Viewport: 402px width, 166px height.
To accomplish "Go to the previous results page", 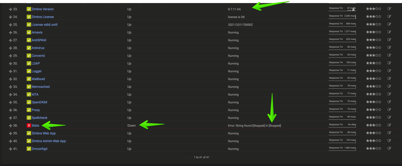I will point(191,157).
